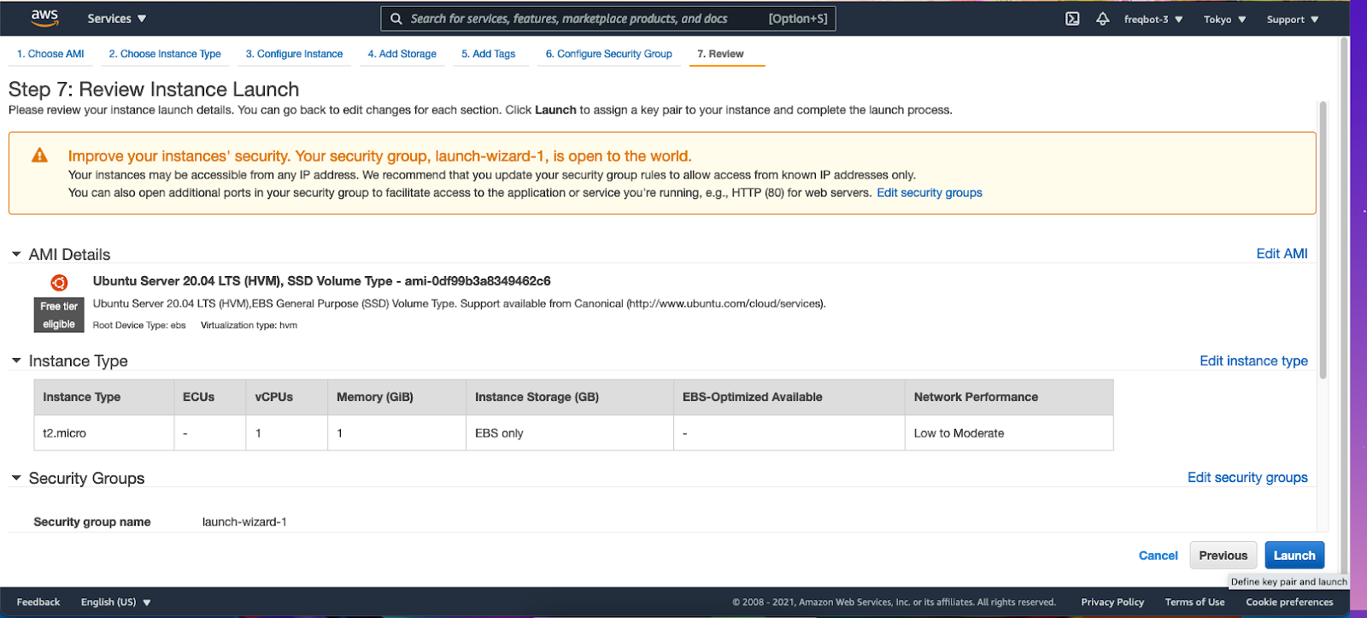Image resolution: width=1367 pixels, height=618 pixels.
Task: Click the EBS only storage cell
Action: click(569, 433)
